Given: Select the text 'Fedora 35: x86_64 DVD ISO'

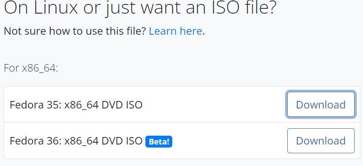Looking at the screenshot, I should [x=76, y=105].
